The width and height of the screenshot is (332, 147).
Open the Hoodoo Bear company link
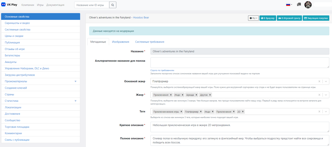141,17
